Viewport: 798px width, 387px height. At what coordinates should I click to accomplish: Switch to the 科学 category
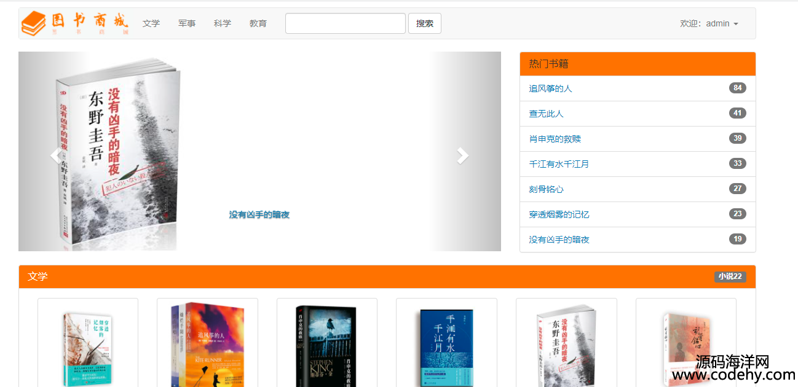click(x=223, y=23)
